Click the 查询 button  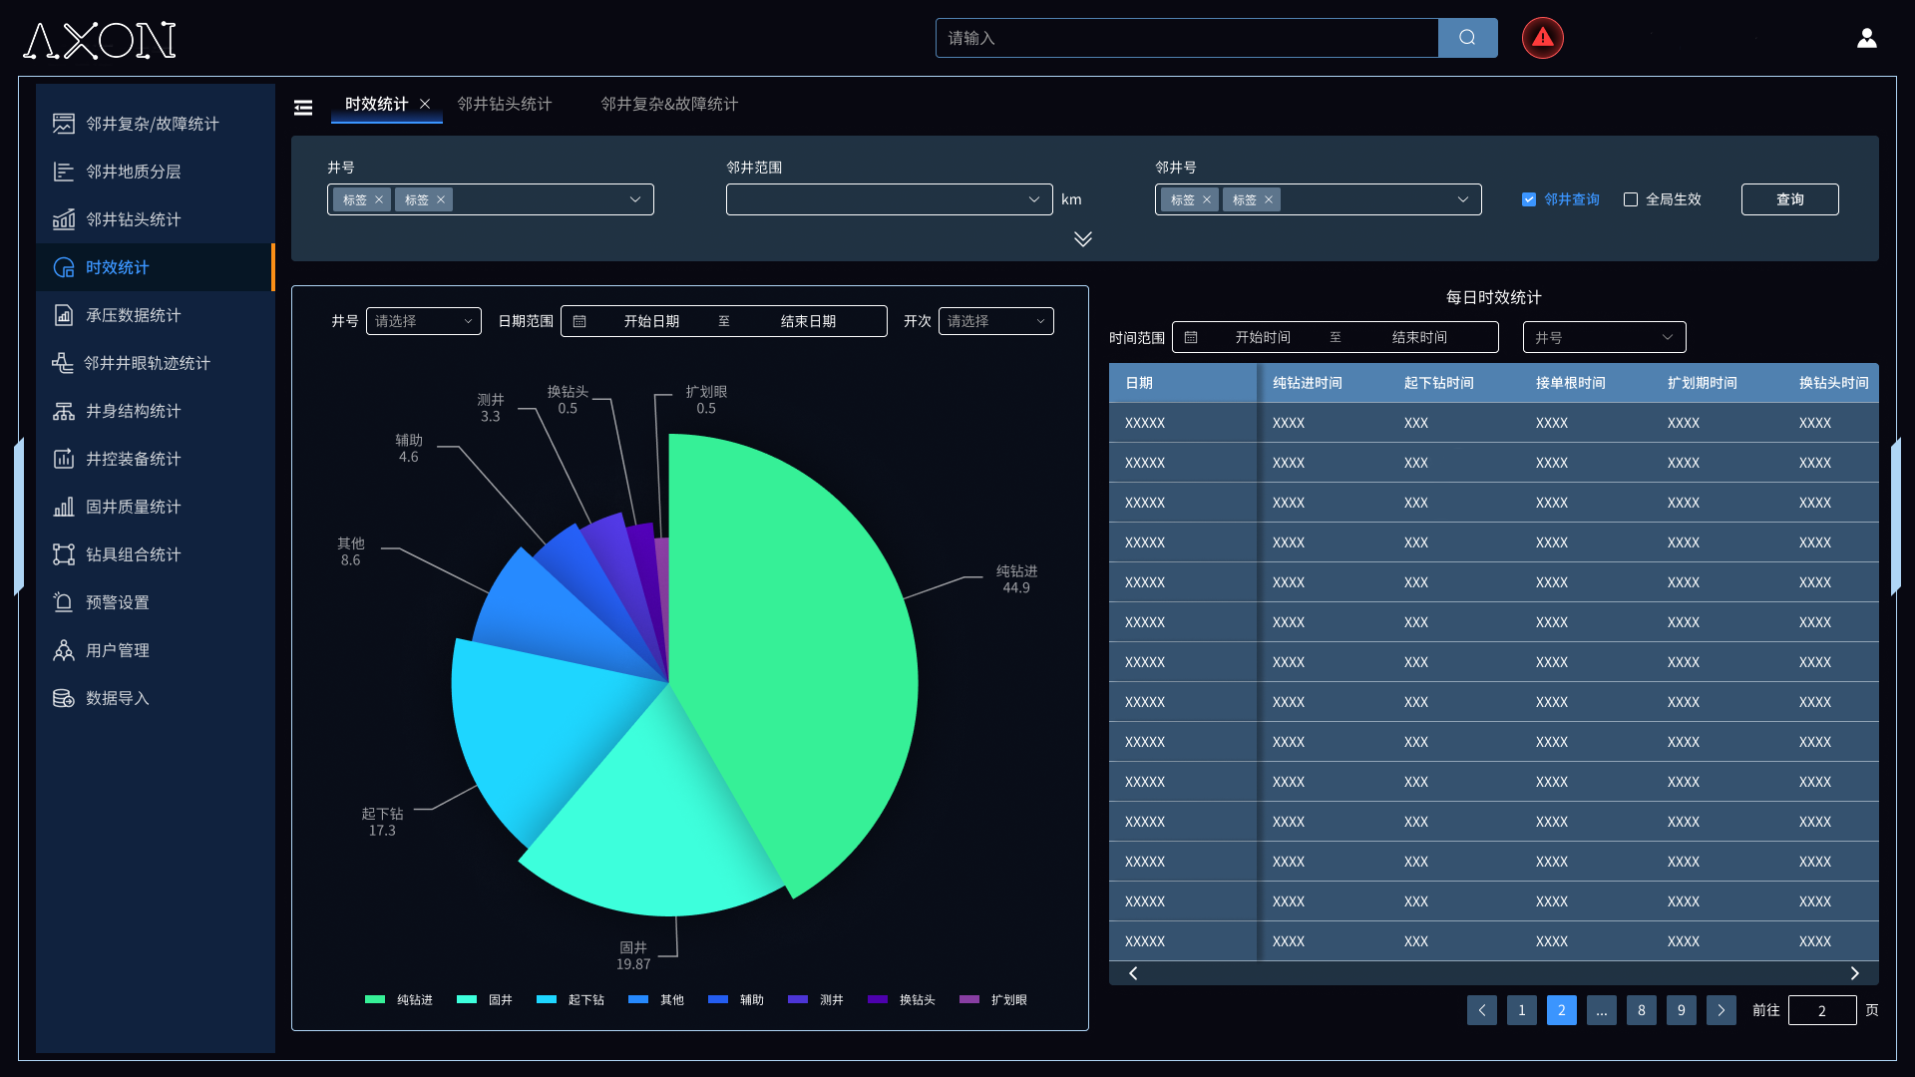(1789, 199)
